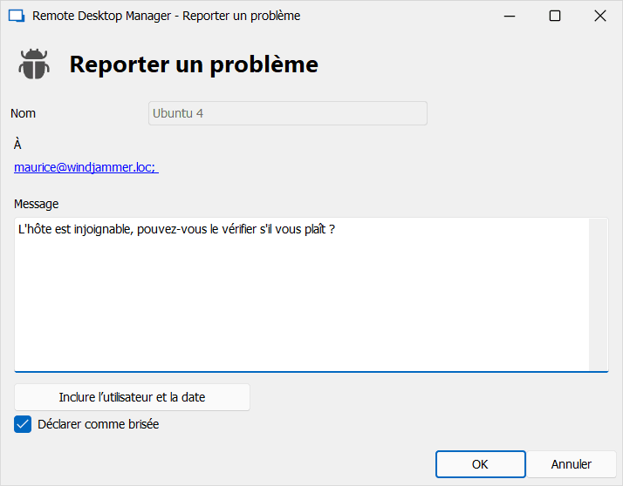The width and height of the screenshot is (623, 486).
Task: Click the Déclarer comme brisée label text
Action: coord(99,424)
